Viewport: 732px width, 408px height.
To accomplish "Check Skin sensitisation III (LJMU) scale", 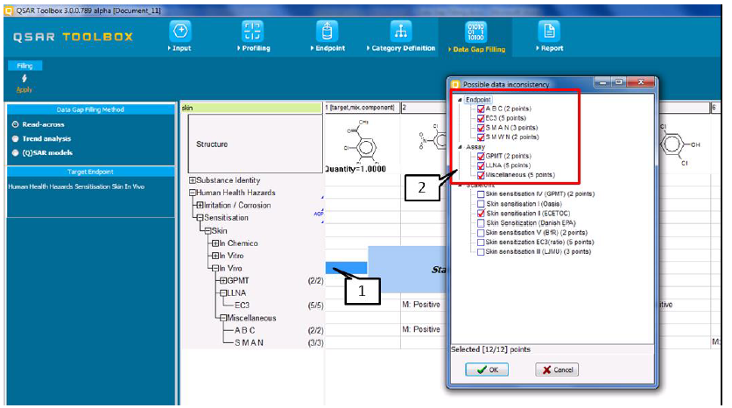I will click(481, 251).
